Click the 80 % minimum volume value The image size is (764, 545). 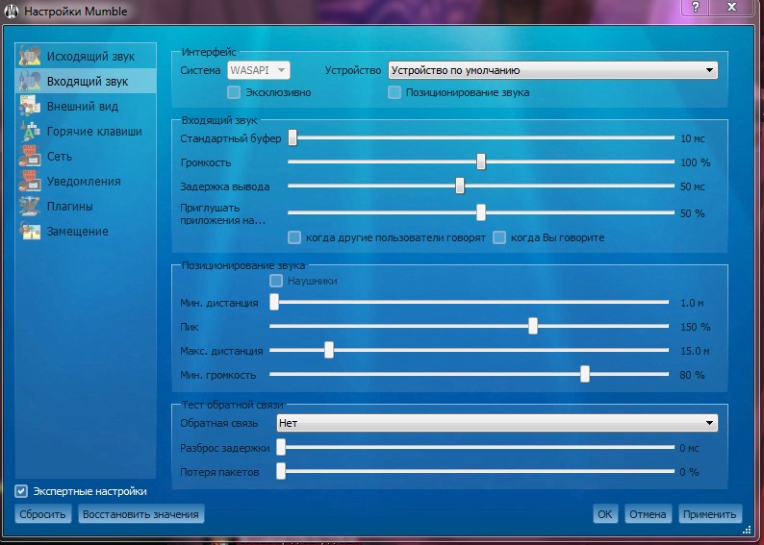click(x=693, y=375)
